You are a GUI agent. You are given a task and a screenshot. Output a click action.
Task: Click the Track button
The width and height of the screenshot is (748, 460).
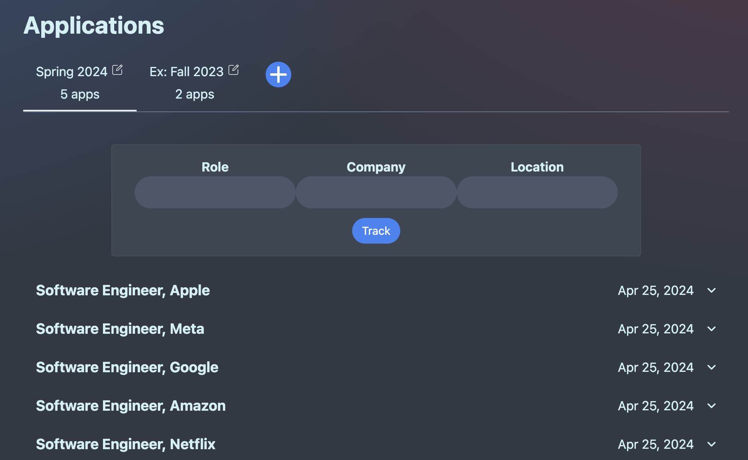pyautogui.click(x=376, y=231)
